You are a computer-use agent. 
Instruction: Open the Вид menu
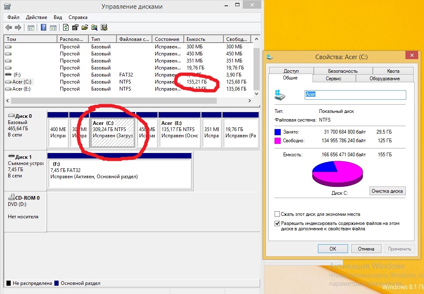coord(58,17)
